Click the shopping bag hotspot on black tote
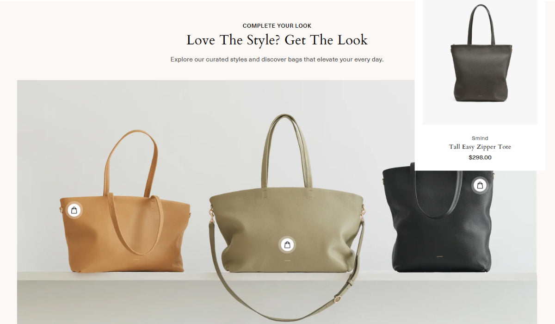 (x=480, y=186)
